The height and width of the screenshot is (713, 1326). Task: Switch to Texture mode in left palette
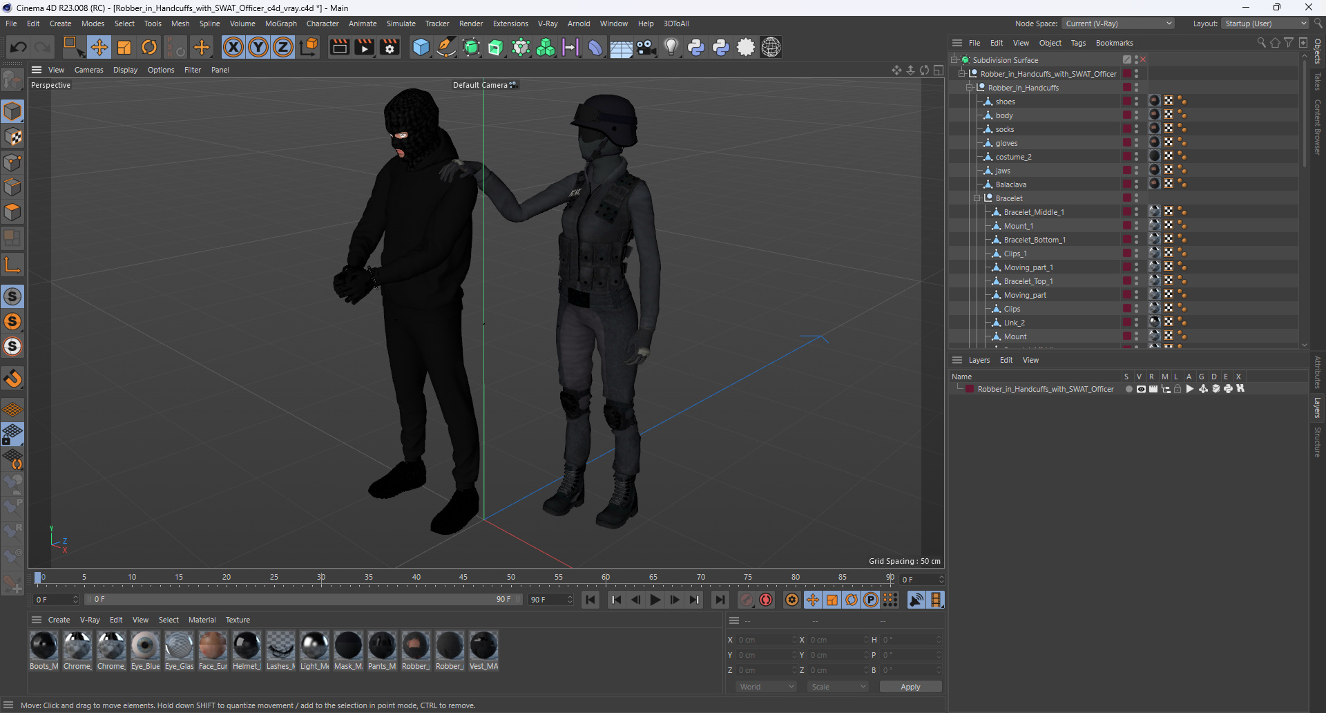[x=12, y=137]
